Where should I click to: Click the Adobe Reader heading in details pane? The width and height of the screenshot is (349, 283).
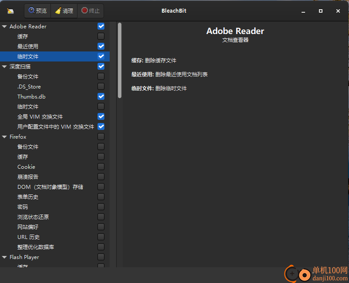(x=235, y=31)
